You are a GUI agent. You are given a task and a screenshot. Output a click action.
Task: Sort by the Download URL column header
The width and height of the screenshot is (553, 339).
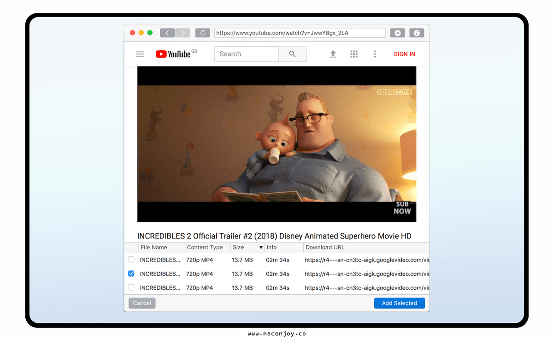pos(366,247)
